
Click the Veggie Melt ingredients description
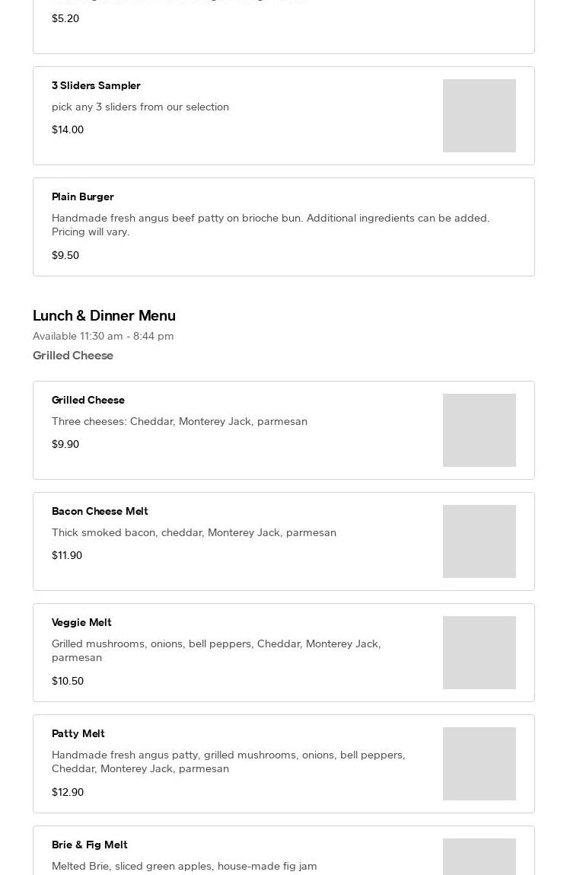216,650
